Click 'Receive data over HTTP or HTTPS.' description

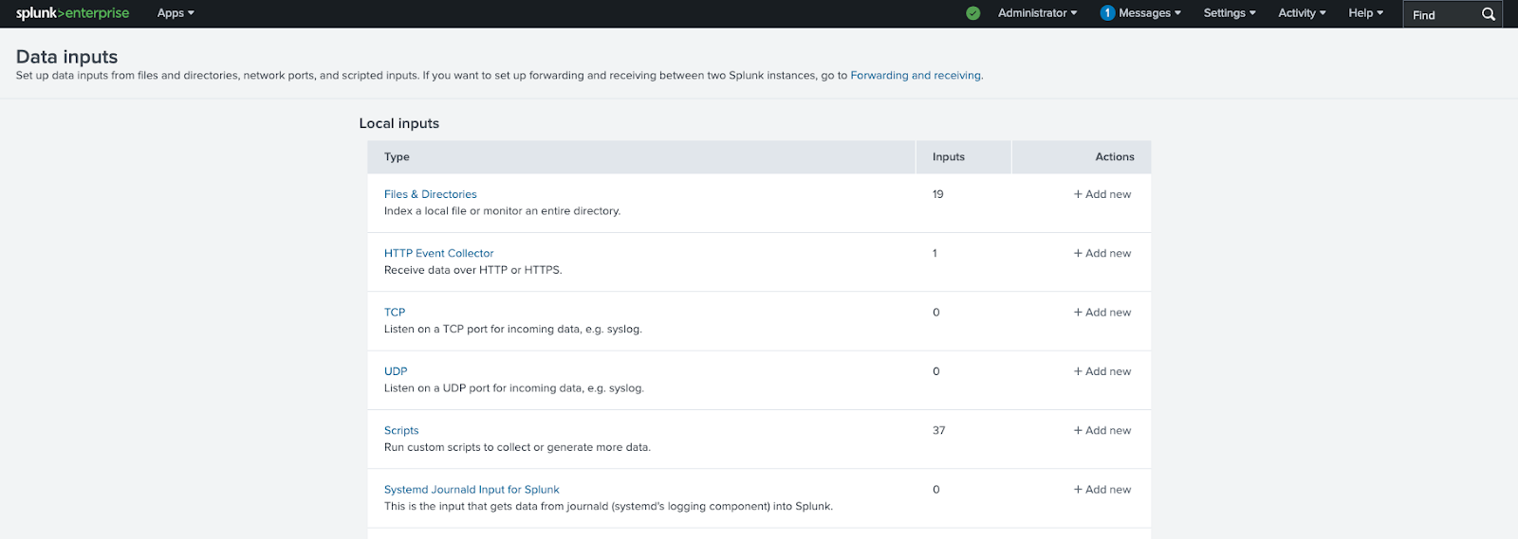coord(472,270)
